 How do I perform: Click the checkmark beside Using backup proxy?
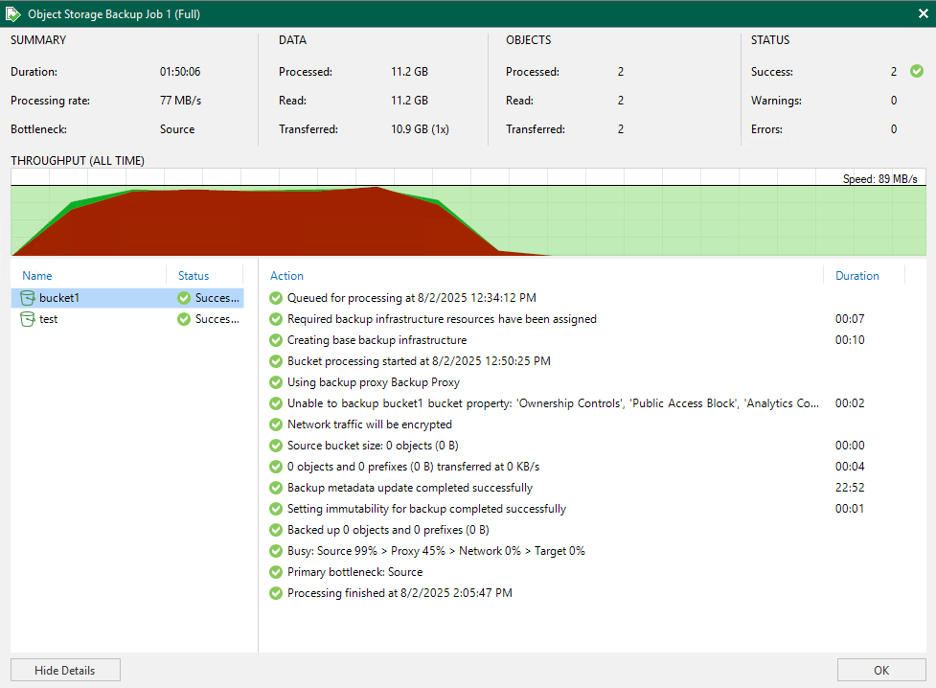click(x=276, y=382)
